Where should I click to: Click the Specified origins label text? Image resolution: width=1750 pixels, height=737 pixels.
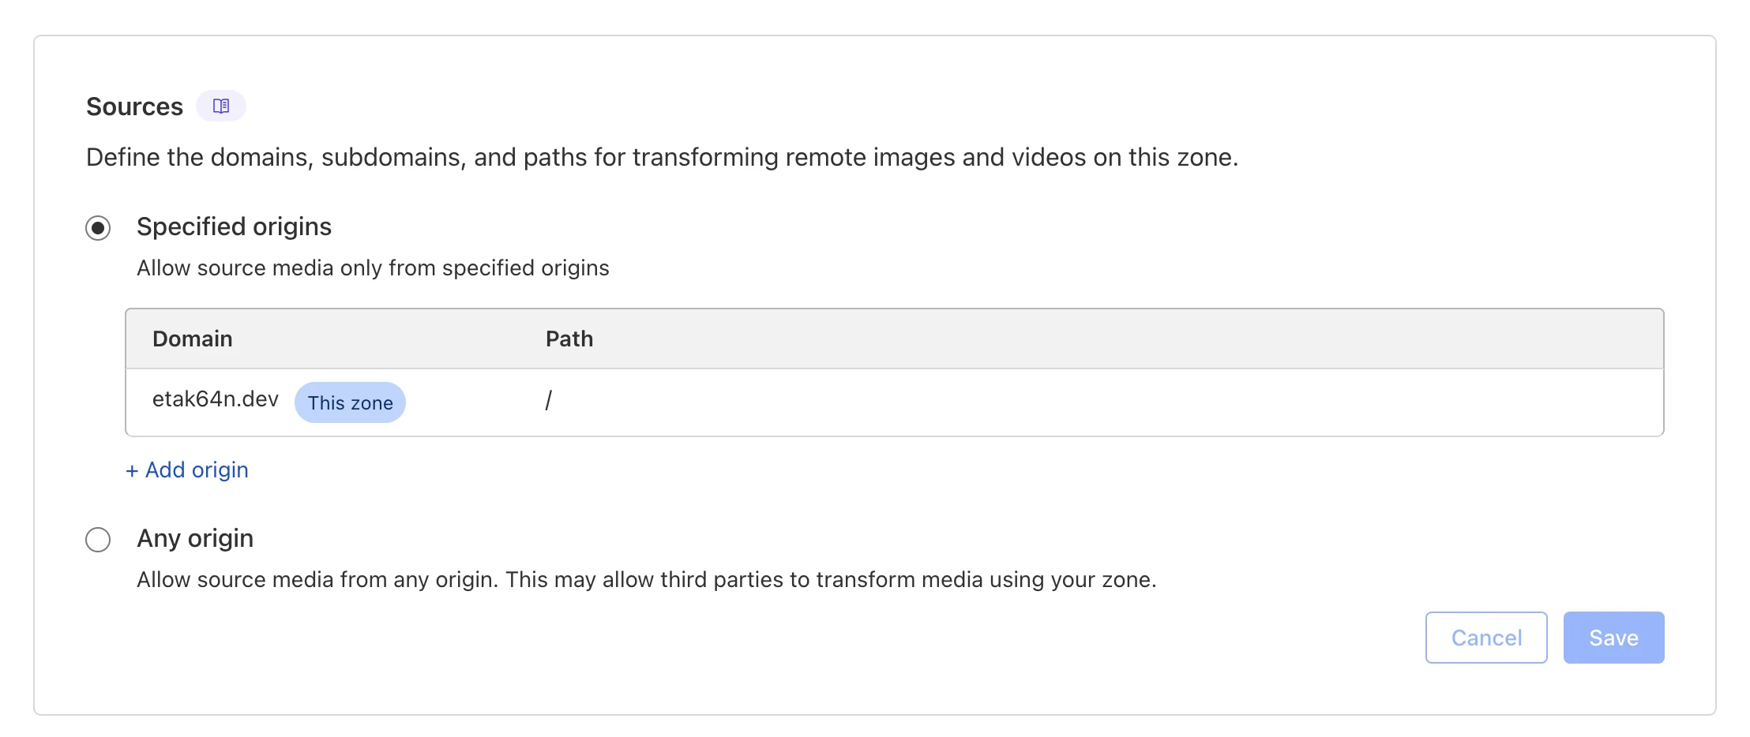coord(234,226)
